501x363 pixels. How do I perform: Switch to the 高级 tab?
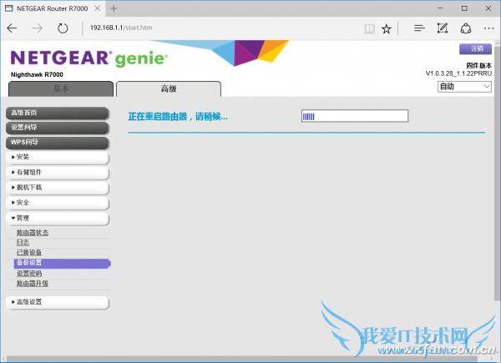(169, 88)
